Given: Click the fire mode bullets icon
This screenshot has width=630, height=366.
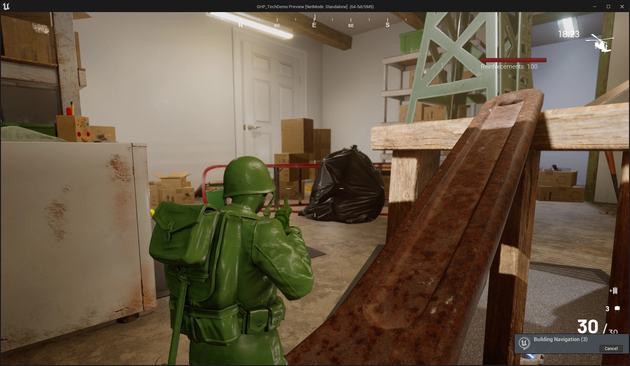Looking at the screenshot, I should point(613,290).
